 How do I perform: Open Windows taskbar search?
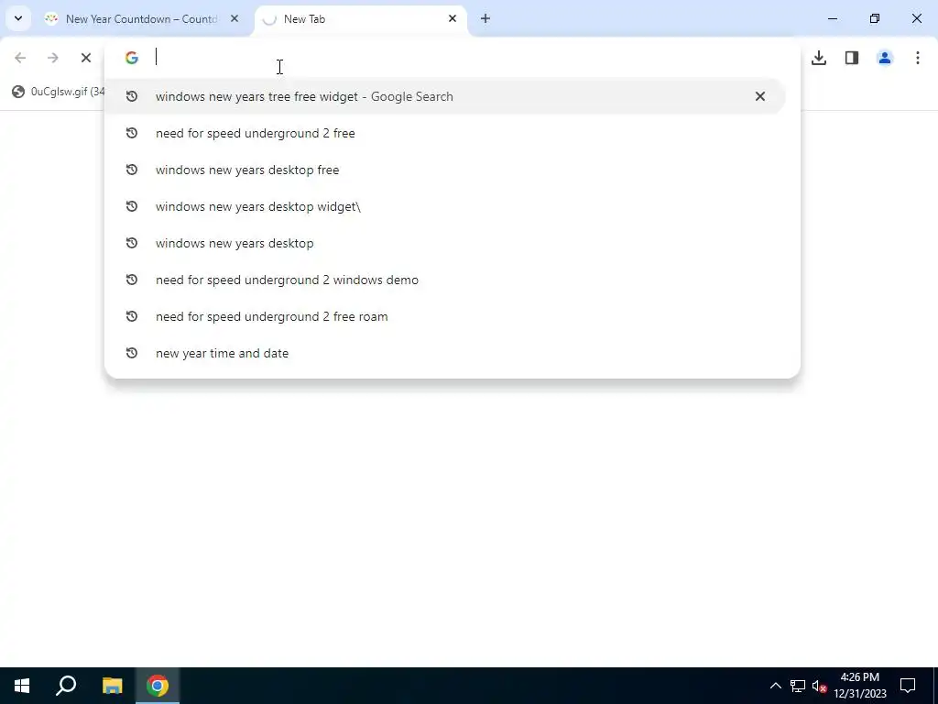click(66, 686)
